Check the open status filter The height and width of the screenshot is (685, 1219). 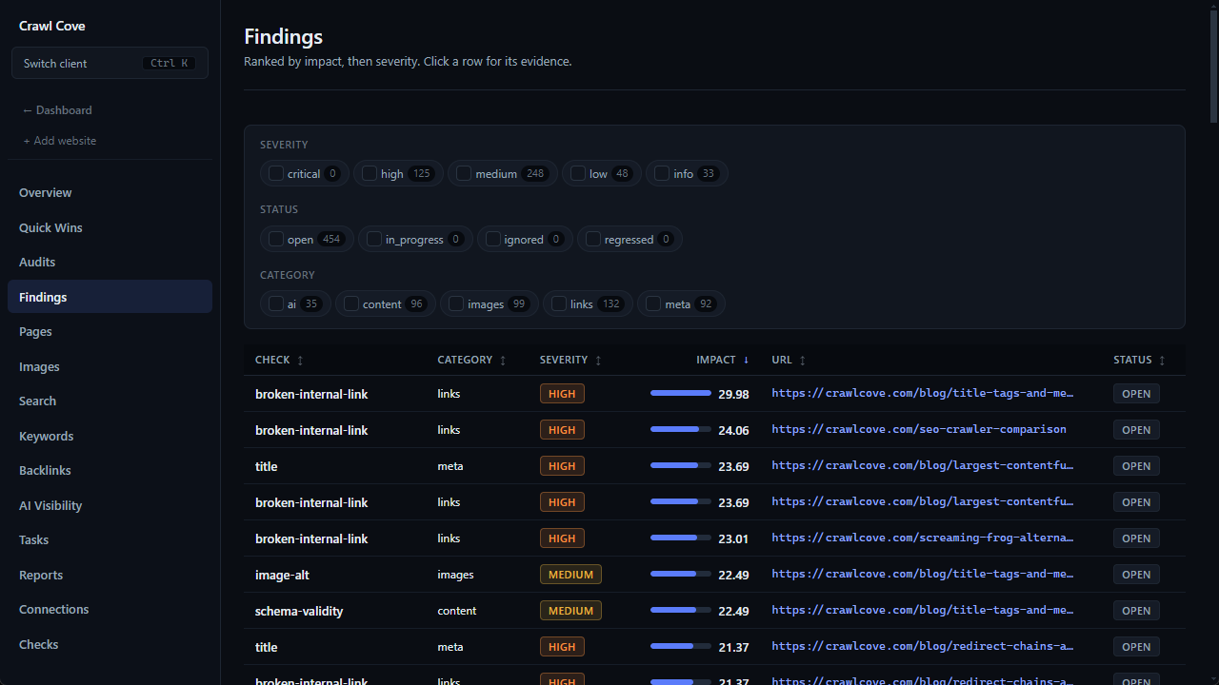pyautogui.click(x=276, y=239)
